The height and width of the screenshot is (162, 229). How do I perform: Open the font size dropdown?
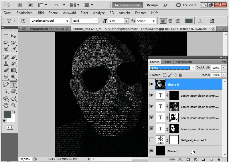click(126, 21)
